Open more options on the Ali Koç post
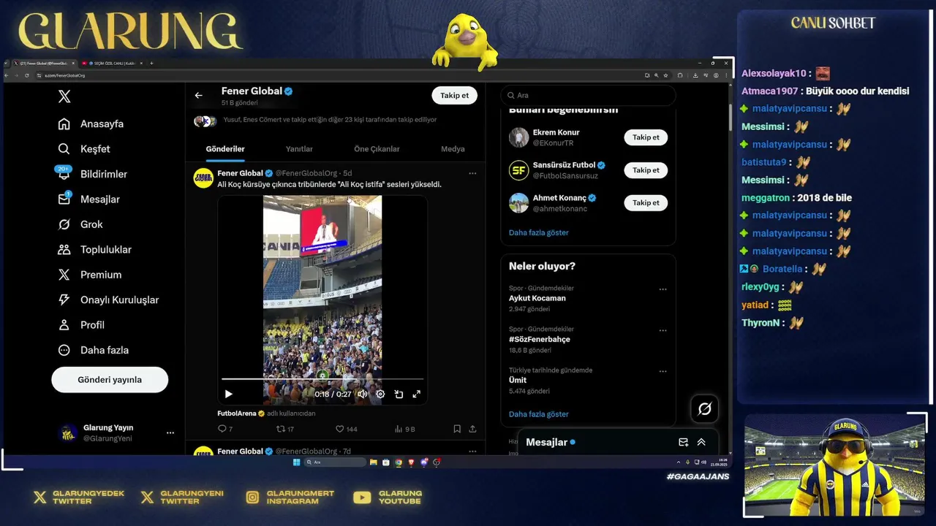 472,173
